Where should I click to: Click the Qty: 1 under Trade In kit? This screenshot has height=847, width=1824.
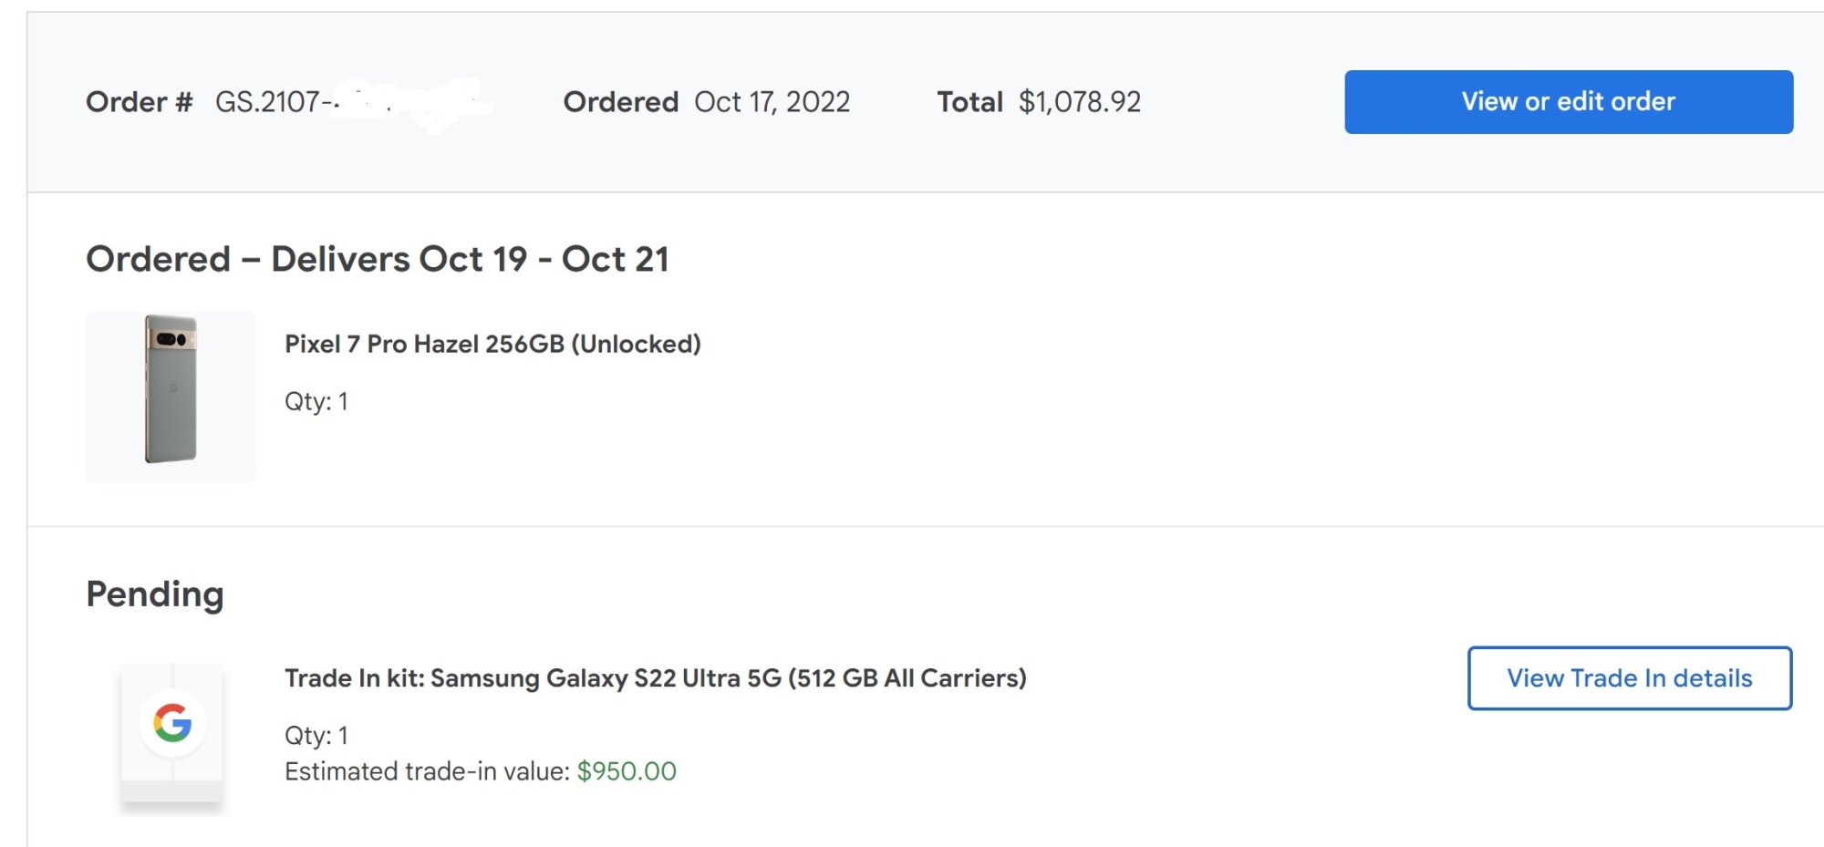pos(316,735)
